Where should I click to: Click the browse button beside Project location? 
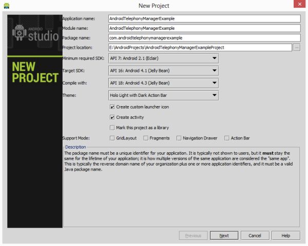[x=297, y=48]
